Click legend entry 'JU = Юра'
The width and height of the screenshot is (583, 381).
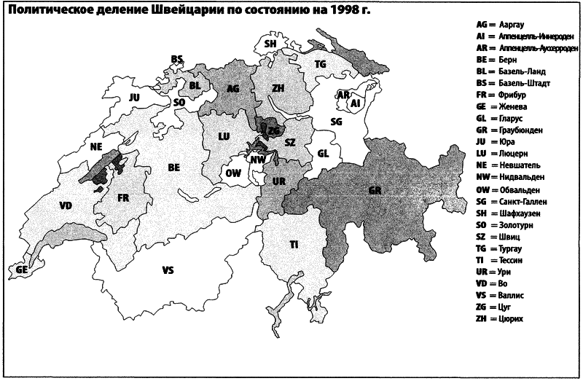coord(496,142)
